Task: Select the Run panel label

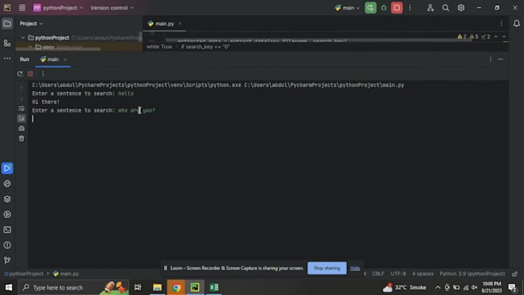Action: click(25, 59)
